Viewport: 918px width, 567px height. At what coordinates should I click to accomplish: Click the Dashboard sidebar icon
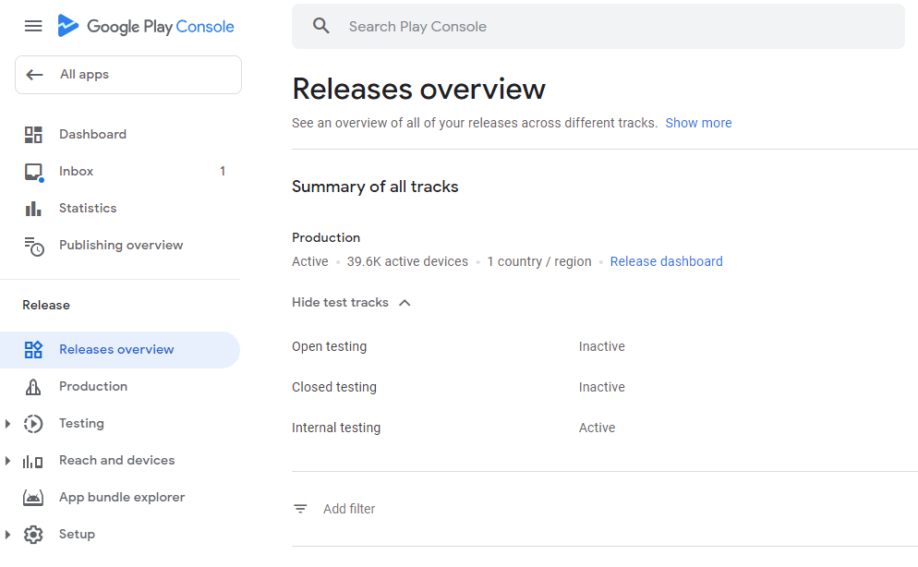click(x=33, y=135)
